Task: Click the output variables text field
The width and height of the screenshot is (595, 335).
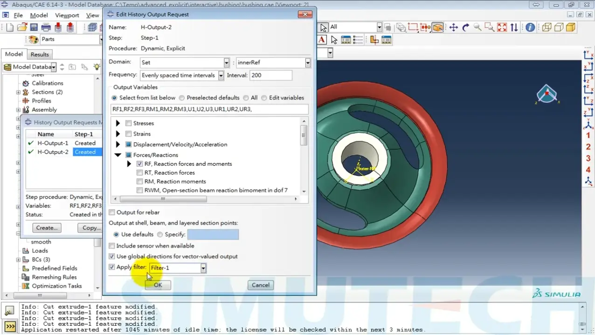Action: (x=209, y=109)
